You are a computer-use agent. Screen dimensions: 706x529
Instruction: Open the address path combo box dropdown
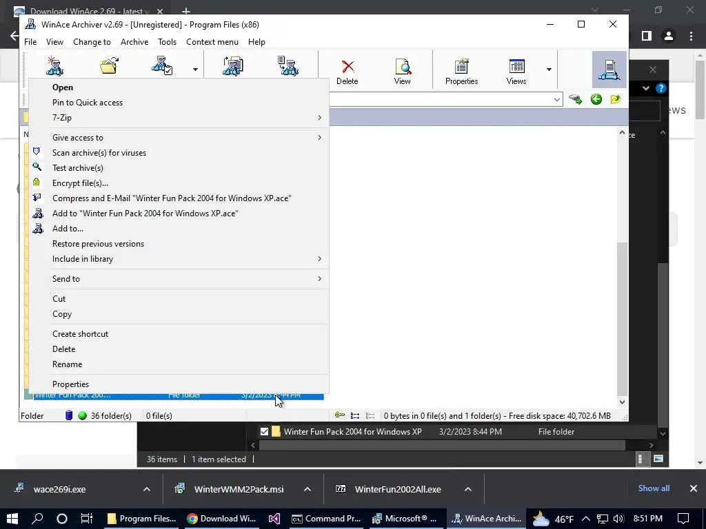(557, 99)
